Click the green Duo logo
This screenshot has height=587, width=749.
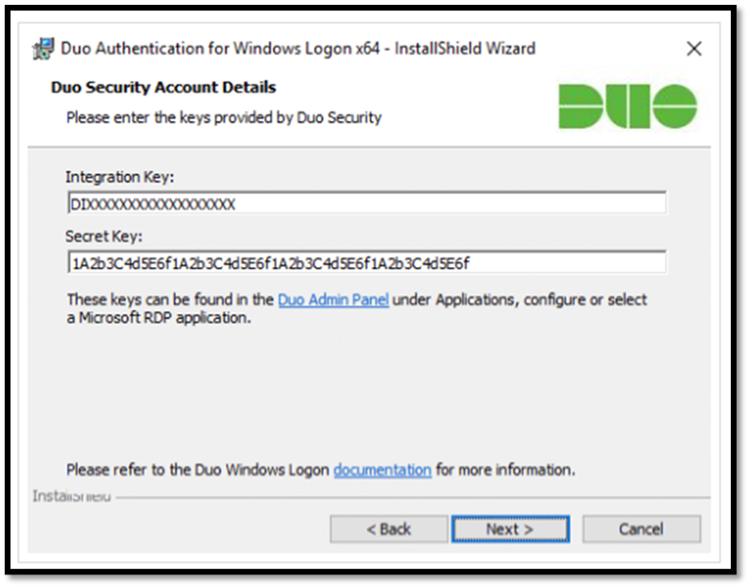628,106
